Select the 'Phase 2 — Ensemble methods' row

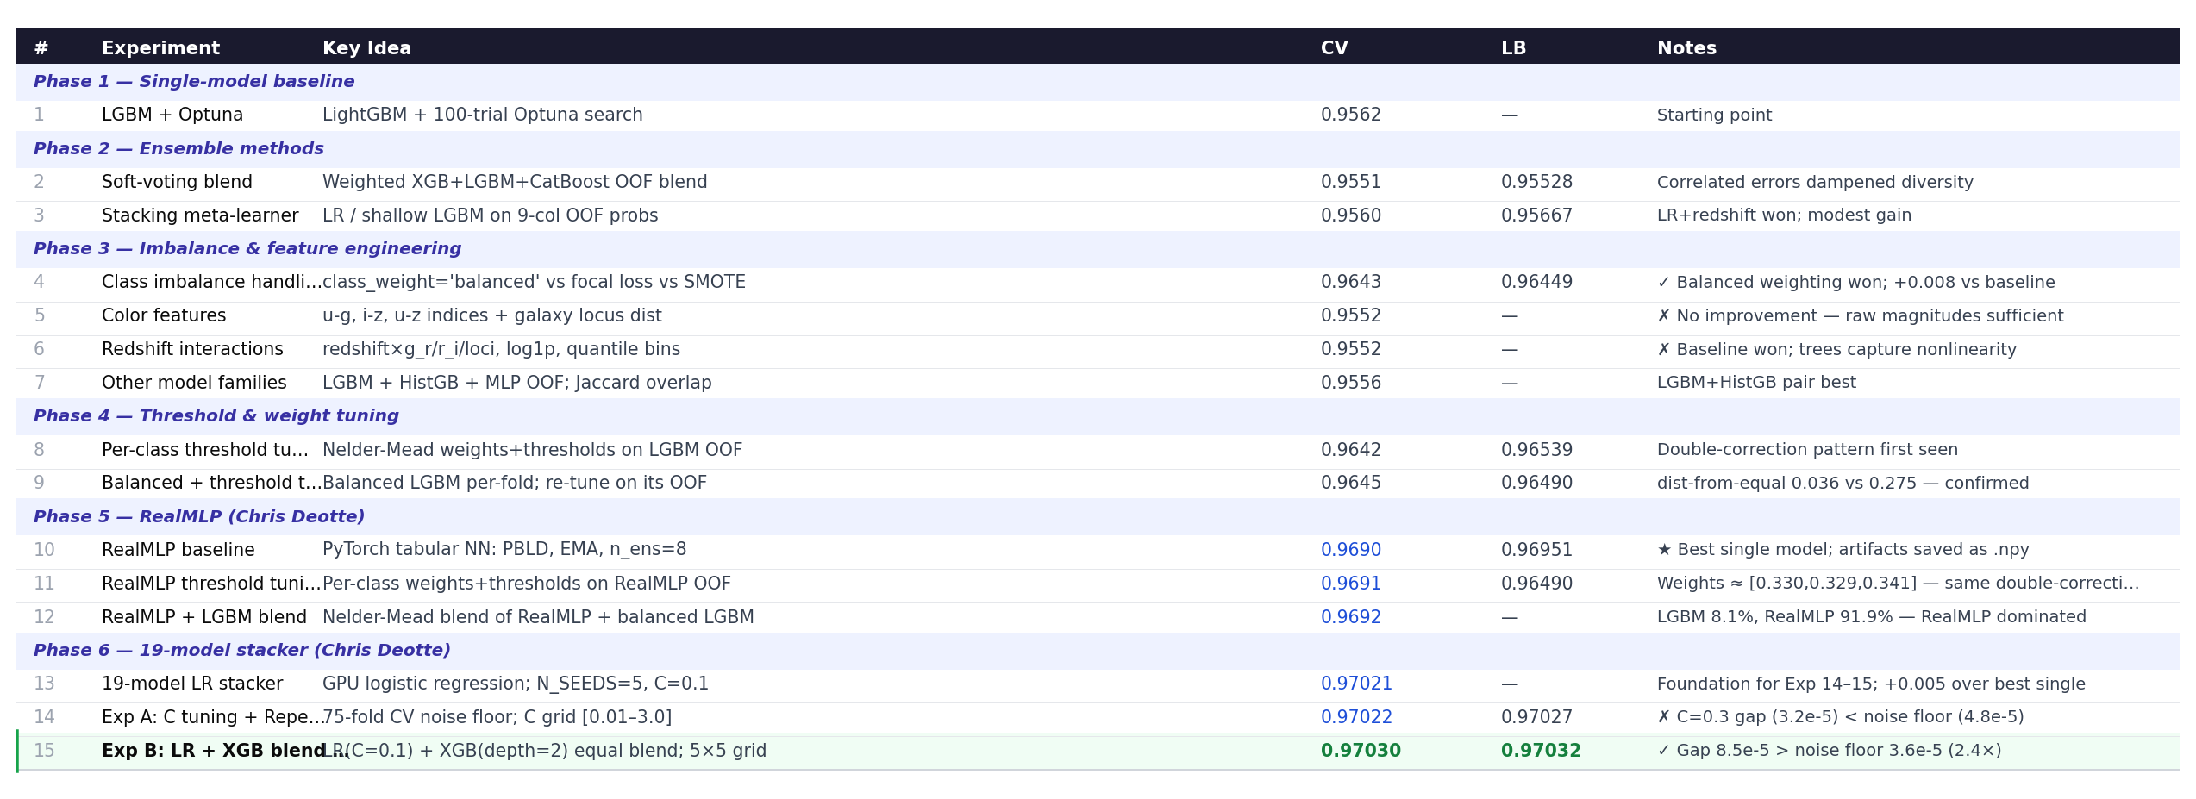click(1098, 149)
